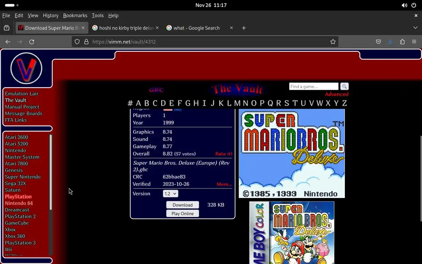Open a new tab with the plus icon

(244, 28)
